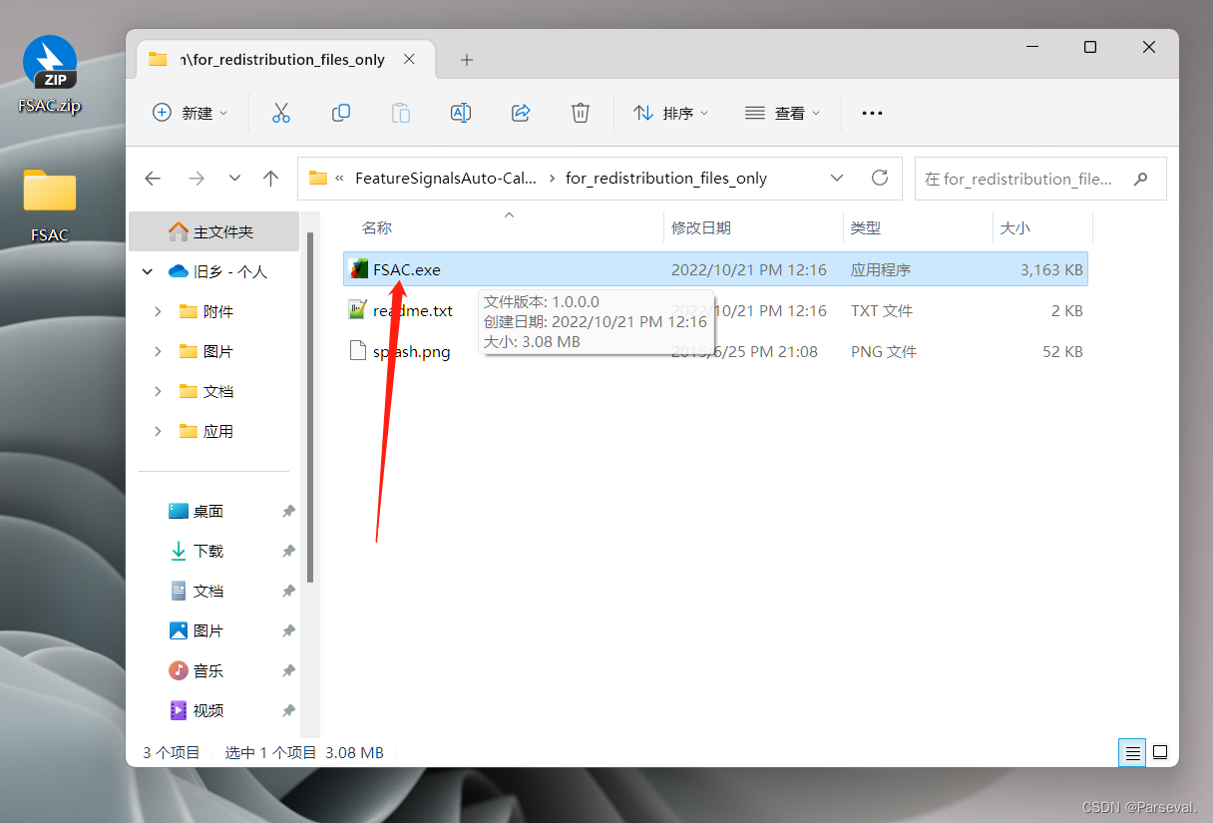Refresh the current folder view
The width and height of the screenshot is (1213, 823).
(x=879, y=178)
